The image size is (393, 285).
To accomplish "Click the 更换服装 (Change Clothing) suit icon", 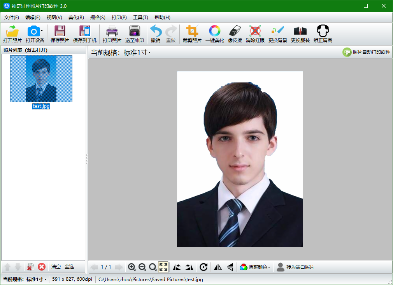I will (x=300, y=31).
